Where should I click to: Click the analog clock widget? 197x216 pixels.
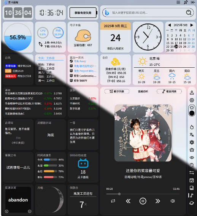[148, 37]
